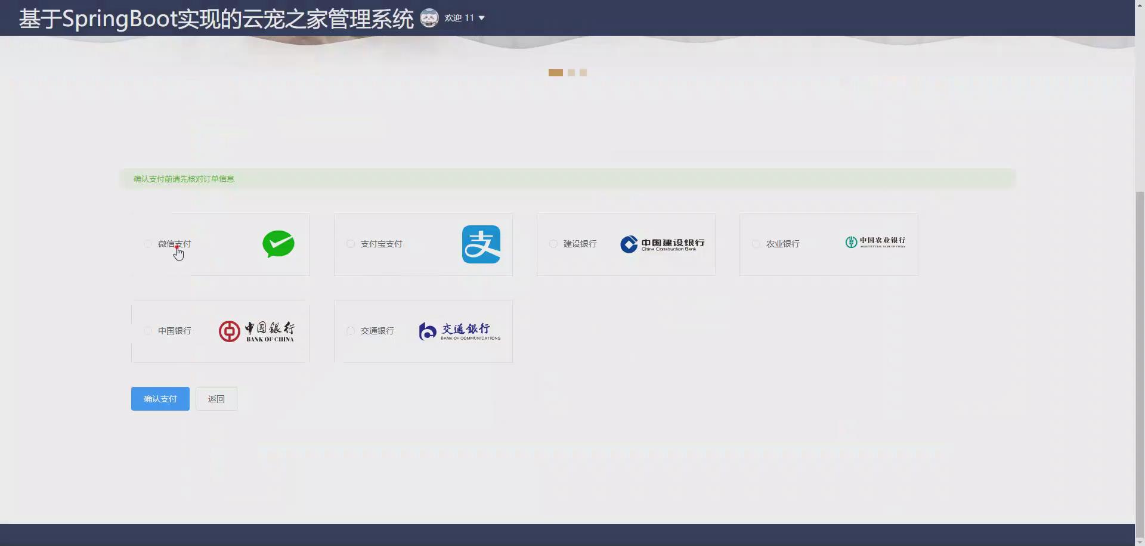Click the Agricultural Bank of China logo
The image size is (1145, 546).
point(875,242)
